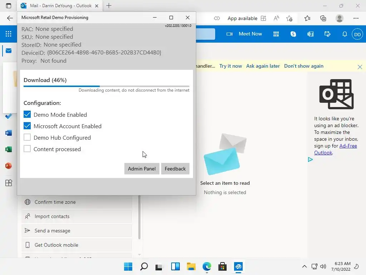Maximize the Retail Demo Provisioning window
Image resolution: width=366 pixels, height=275 pixels.
coord(171,18)
